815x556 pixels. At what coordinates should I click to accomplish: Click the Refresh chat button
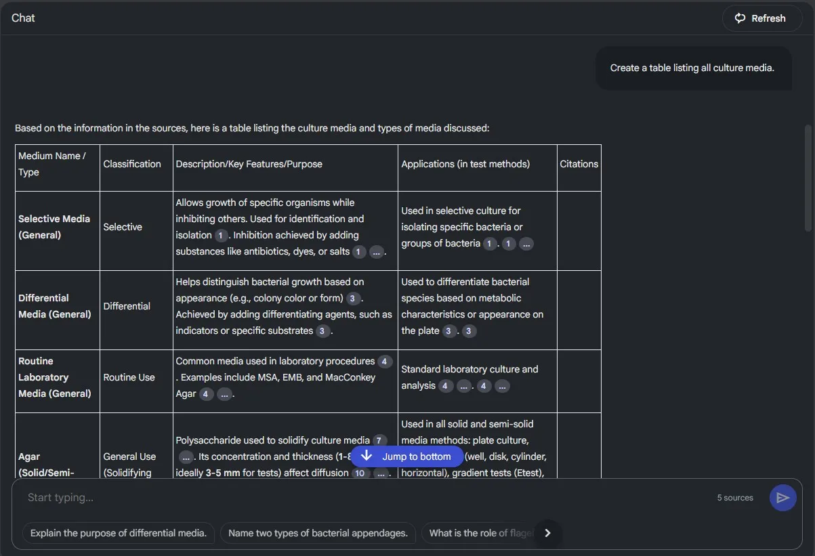pyautogui.click(x=760, y=18)
